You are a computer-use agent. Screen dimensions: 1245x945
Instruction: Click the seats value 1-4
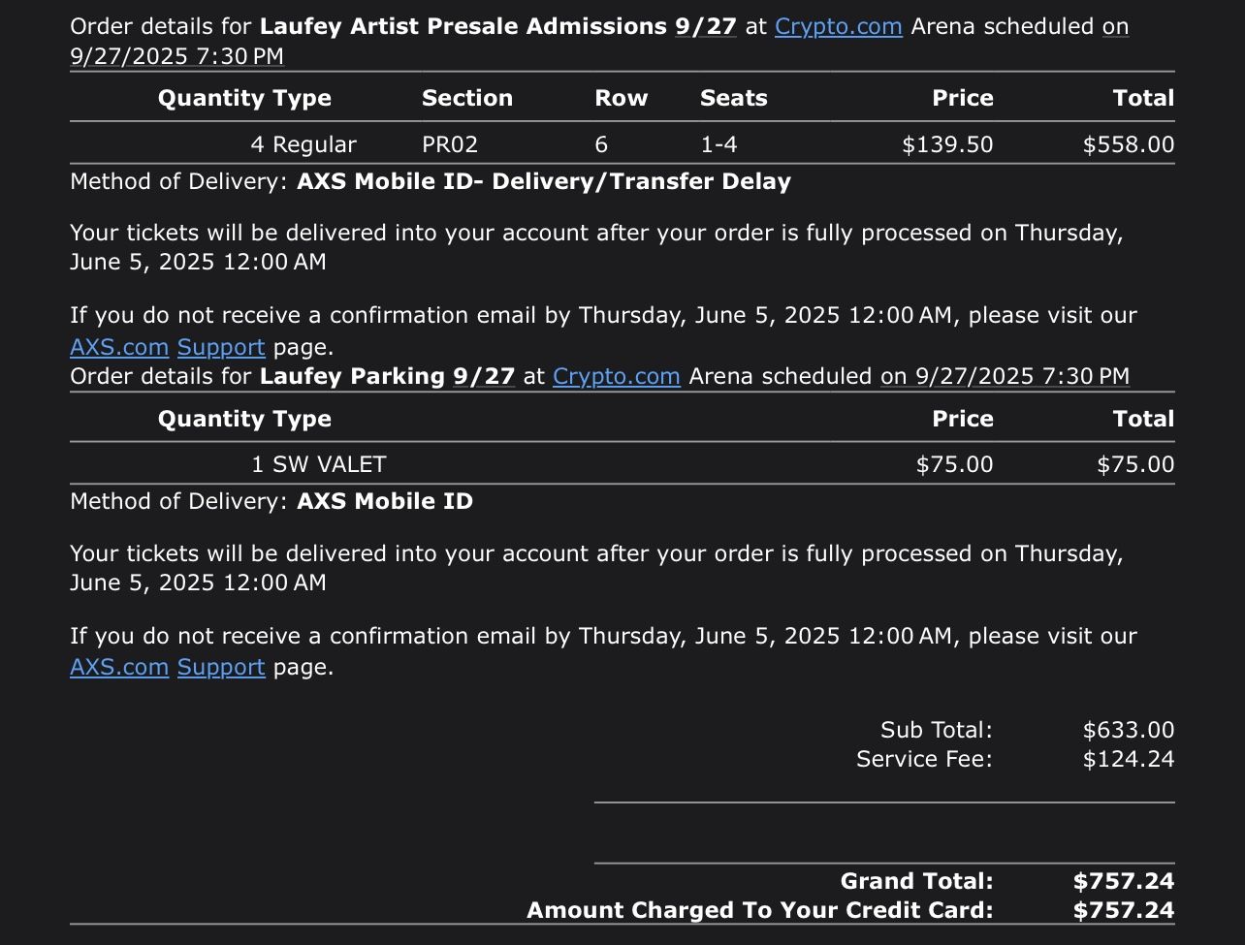[x=718, y=144]
